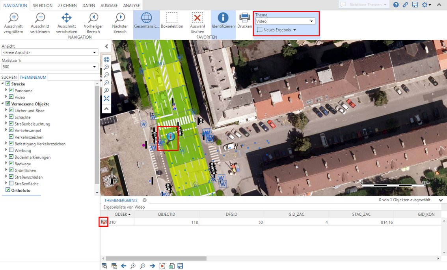The width and height of the screenshot is (447, 270).
Task: Open the SUCHEN tab
Action: (9, 78)
